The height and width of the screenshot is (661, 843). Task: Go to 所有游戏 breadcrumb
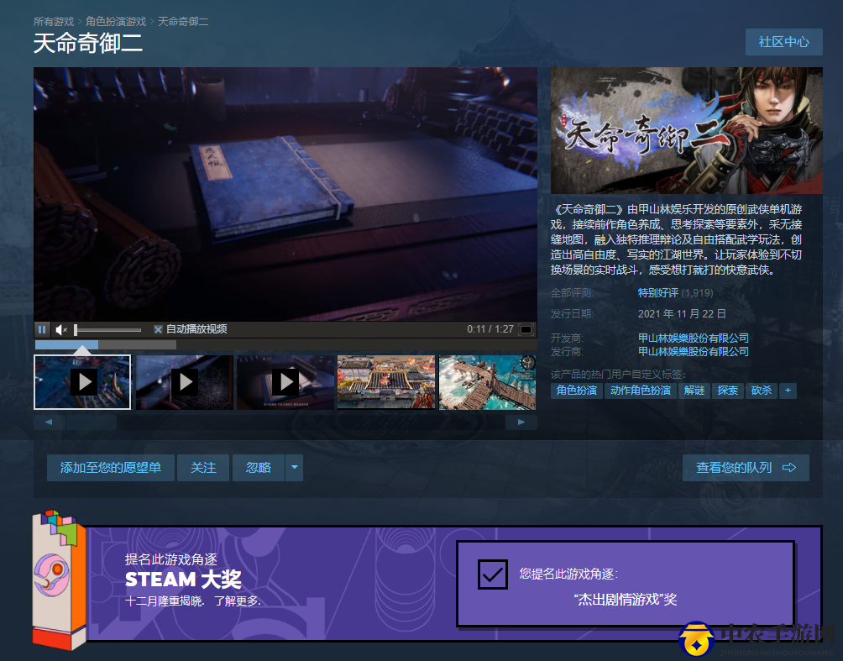54,22
